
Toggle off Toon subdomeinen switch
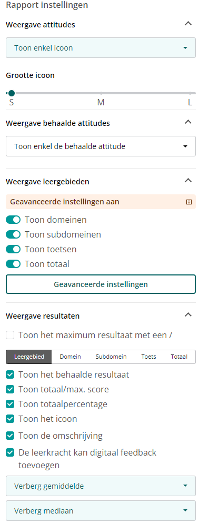13,234
